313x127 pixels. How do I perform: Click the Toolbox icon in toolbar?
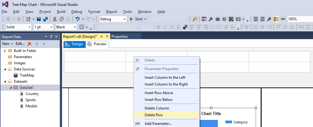(x=218, y=19)
